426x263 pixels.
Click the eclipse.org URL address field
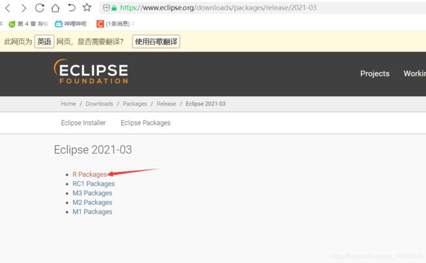click(x=262, y=8)
